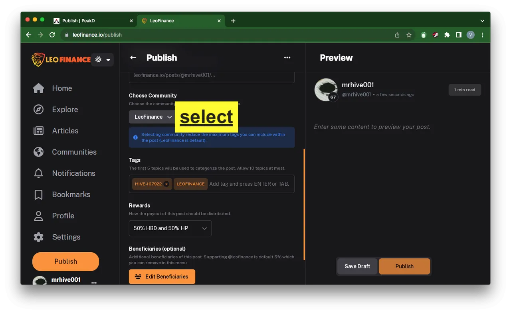Open the Home page from sidebar
This screenshot has width=511, height=314.
52,88
